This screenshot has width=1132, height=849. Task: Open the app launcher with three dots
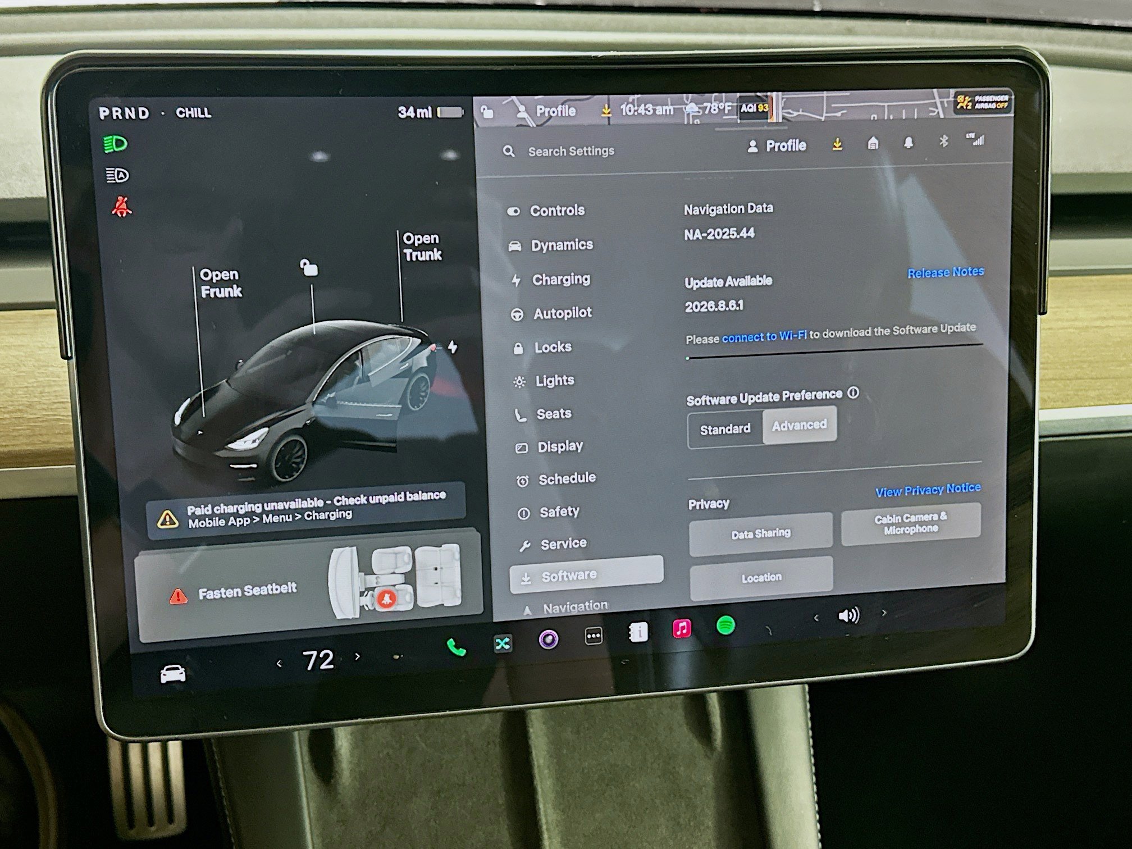[592, 636]
